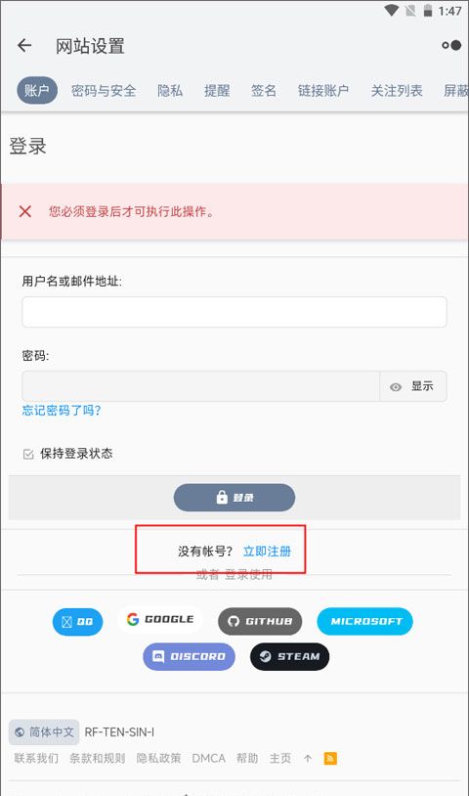Screen dimensions: 469x796
Task: Click the up arrow icon in footer
Action: (x=308, y=759)
